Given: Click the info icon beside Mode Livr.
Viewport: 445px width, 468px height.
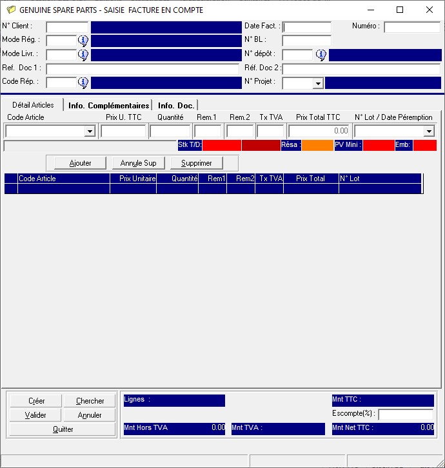Looking at the screenshot, I should (x=83, y=55).
